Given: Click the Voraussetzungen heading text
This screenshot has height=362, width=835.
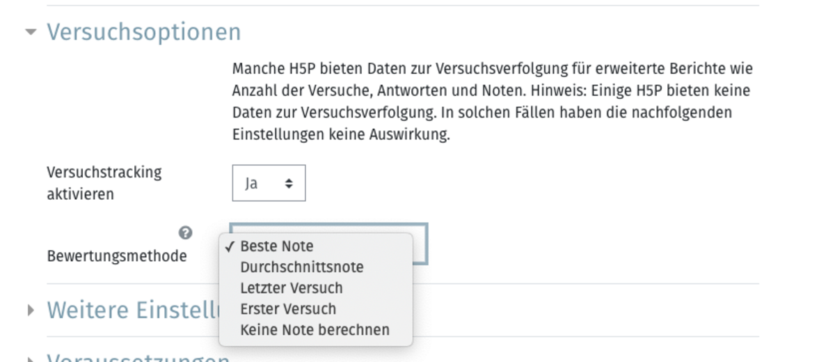Looking at the screenshot, I should 138,358.
